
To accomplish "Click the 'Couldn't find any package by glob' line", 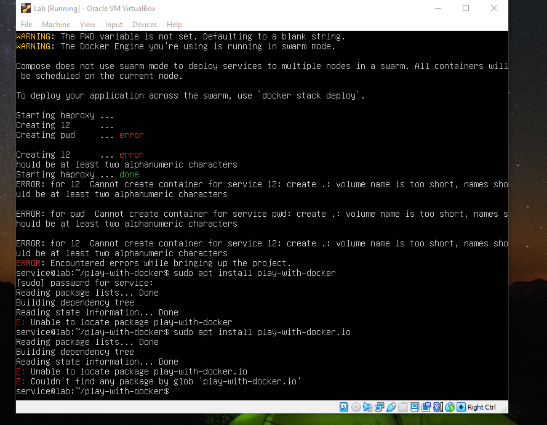I will coord(158,381).
